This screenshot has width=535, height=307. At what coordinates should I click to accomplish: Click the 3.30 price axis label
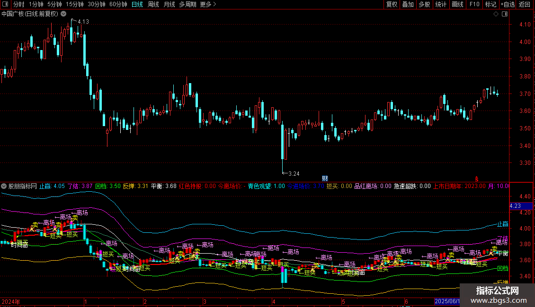tap(525, 162)
